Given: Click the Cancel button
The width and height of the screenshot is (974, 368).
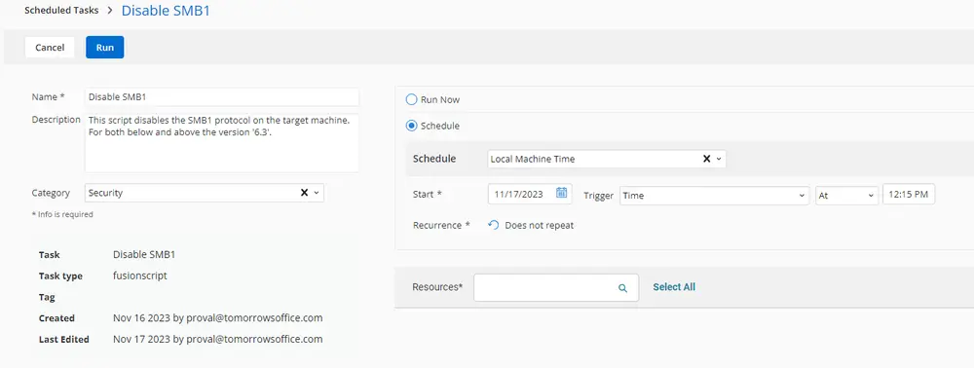Looking at the screenshot, I should (x=50, y=47).
